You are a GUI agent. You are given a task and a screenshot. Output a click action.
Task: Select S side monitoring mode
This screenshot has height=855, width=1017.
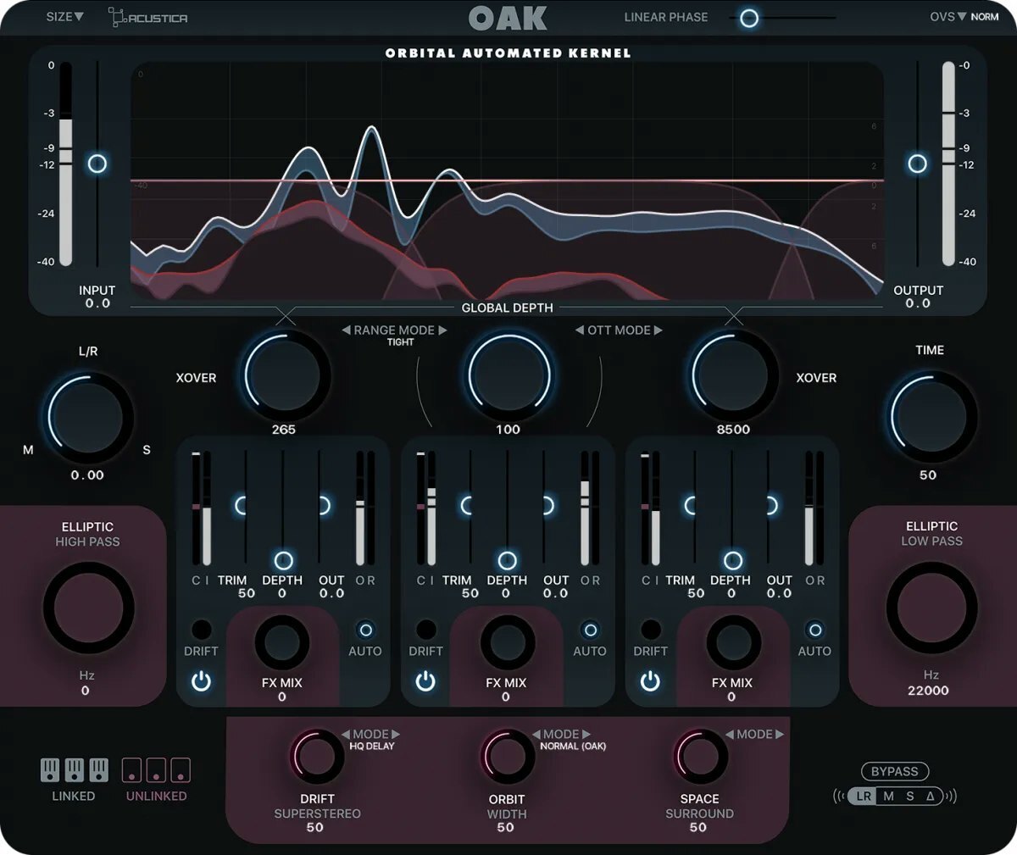pyautogui.click(x=910, y=796)
